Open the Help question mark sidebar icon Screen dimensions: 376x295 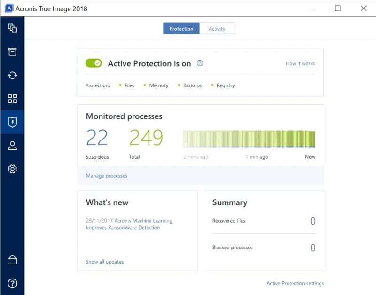pos(12,283)
